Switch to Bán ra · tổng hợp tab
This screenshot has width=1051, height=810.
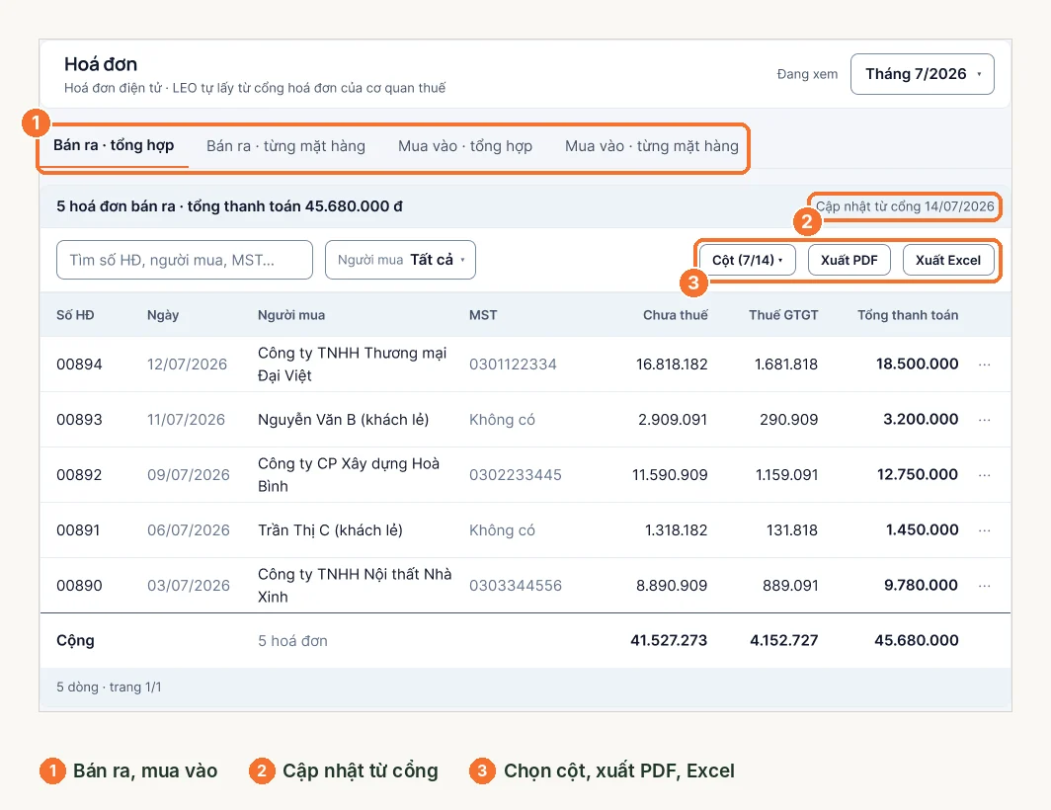pos(114,145)
